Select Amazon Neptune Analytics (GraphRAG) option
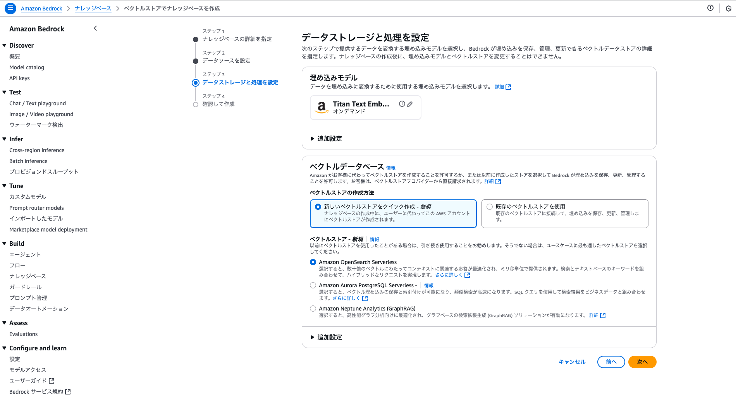The image size is (736, 415). 313,309
